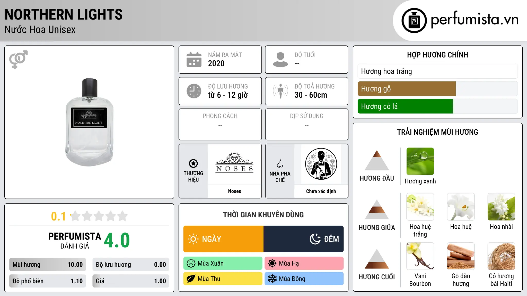Click the person icon beside Độ tuổi
The image size is (527, 296).
pyautogui.click(x=280, y=60)
